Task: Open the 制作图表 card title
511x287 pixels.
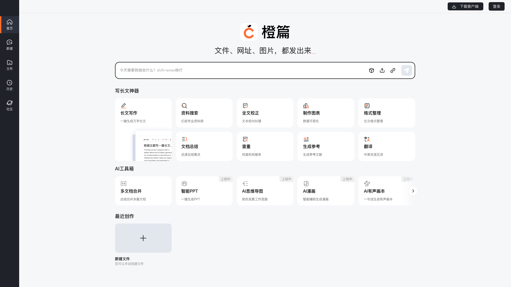Action: [311, 113]
